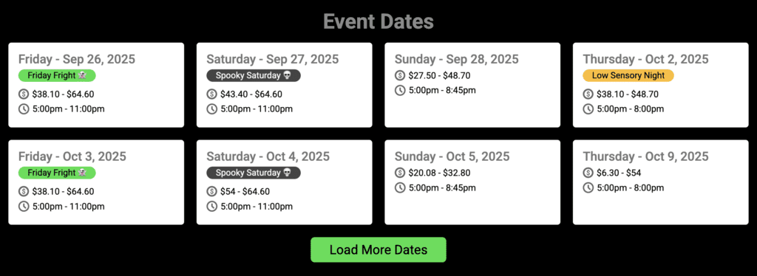757x276 pixels.
Task: Click the dollar icon on Sep 26 card
Action: (23, 94)
